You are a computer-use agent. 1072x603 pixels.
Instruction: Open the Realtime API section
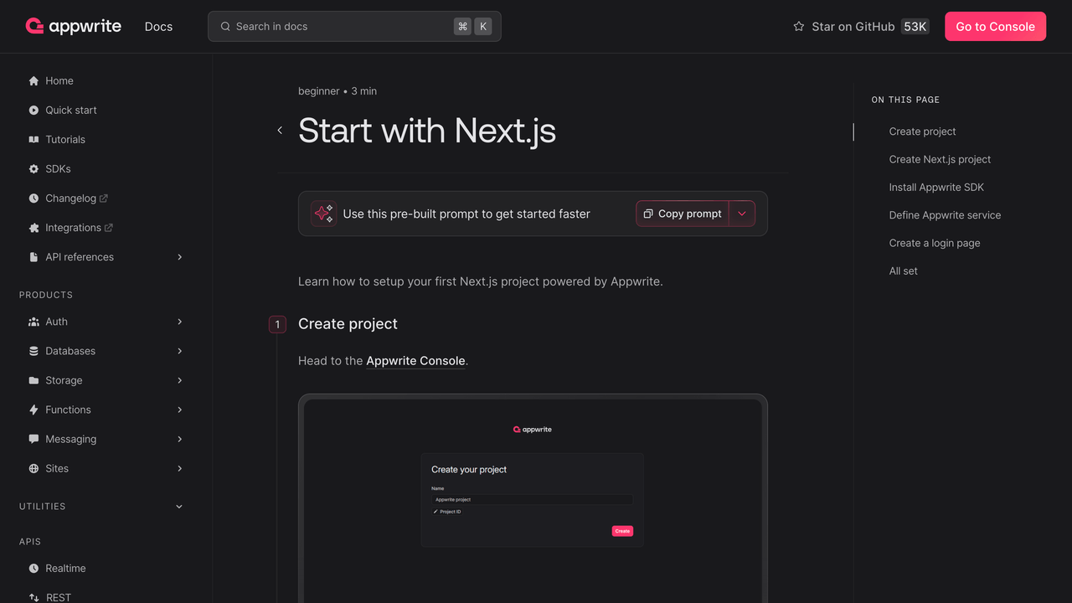click(64, 568)
